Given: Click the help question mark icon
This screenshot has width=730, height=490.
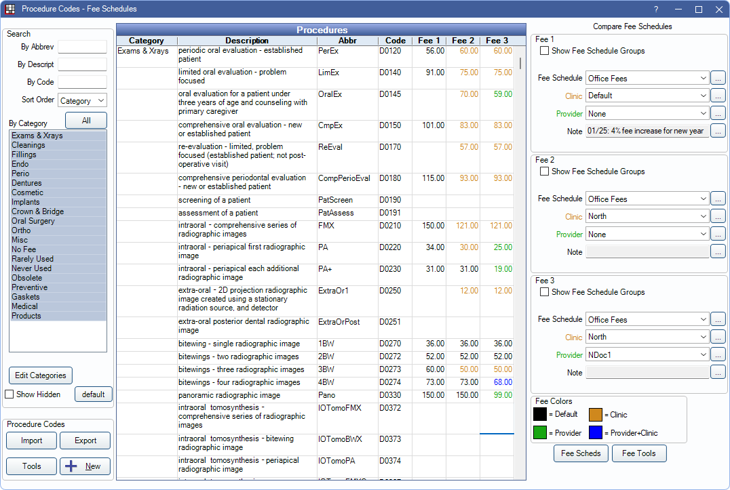Looking at the screenshot, I should click(x=655, y=9).
